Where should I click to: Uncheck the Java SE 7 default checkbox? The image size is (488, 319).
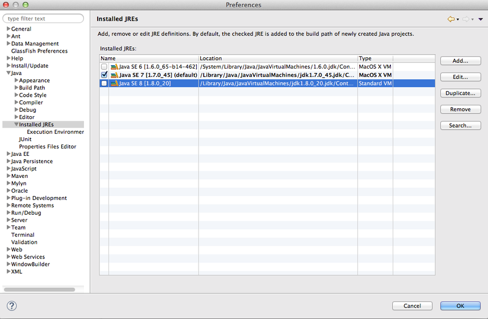pos(104,75)
